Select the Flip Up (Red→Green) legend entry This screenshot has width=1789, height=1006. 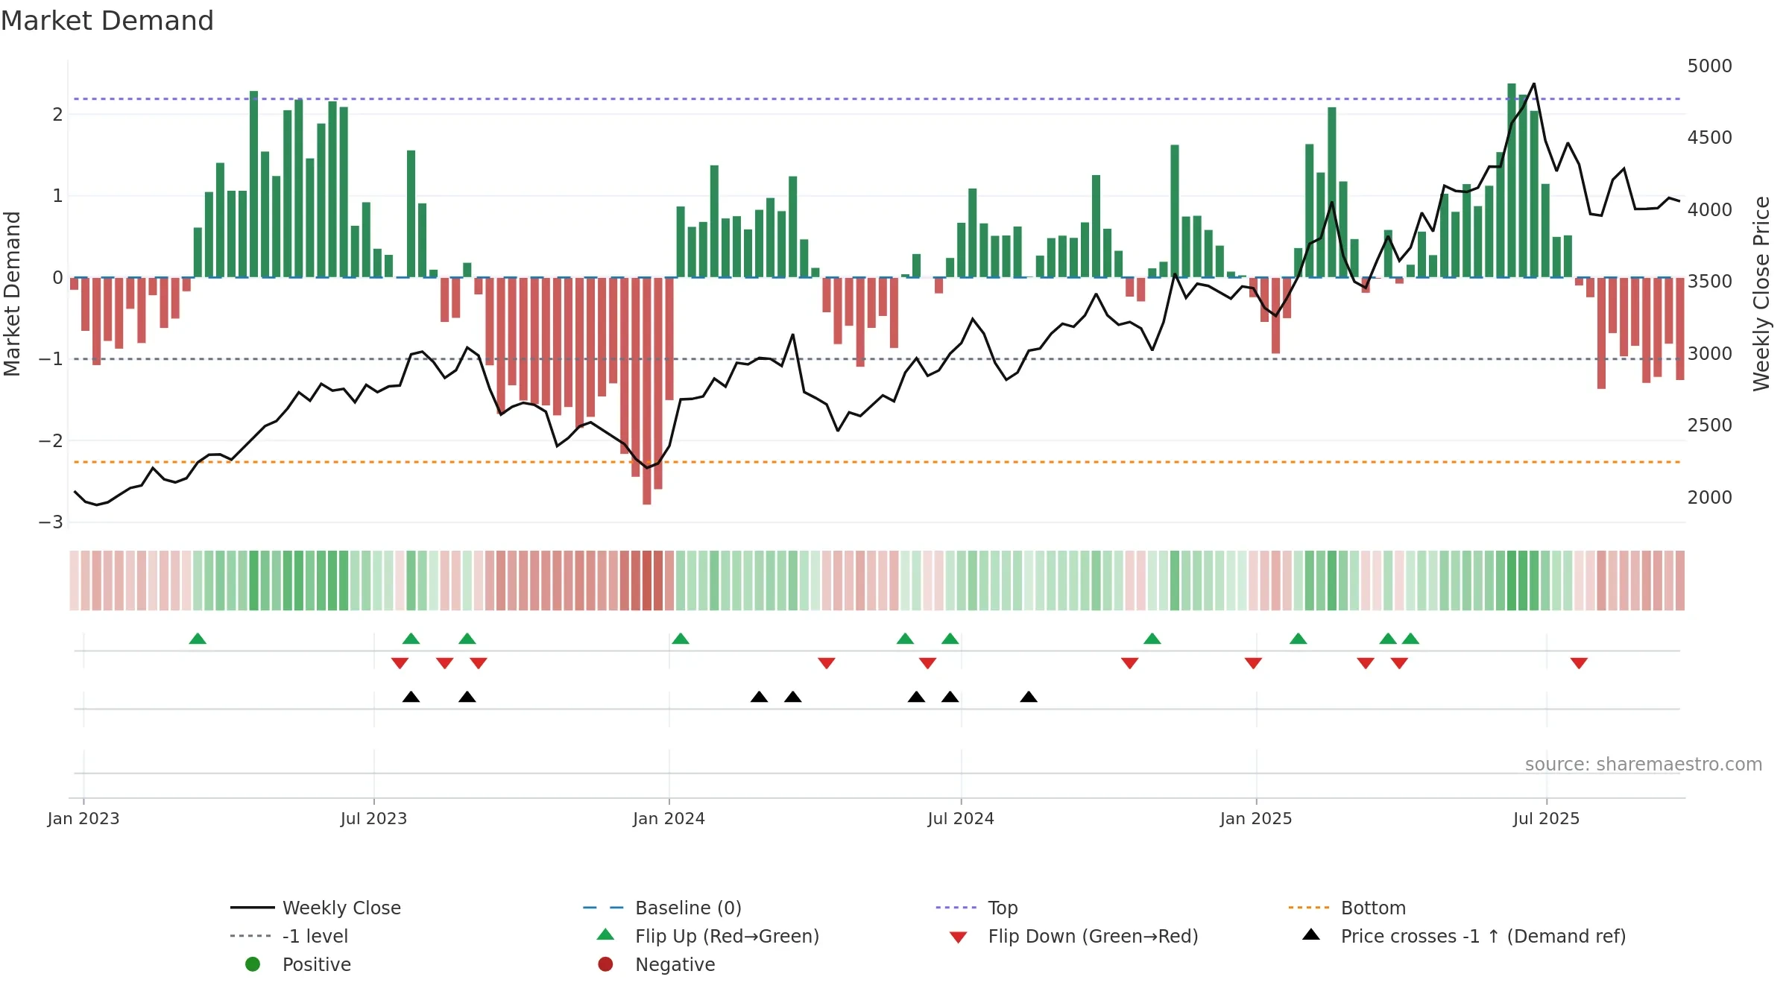point(708,936)
